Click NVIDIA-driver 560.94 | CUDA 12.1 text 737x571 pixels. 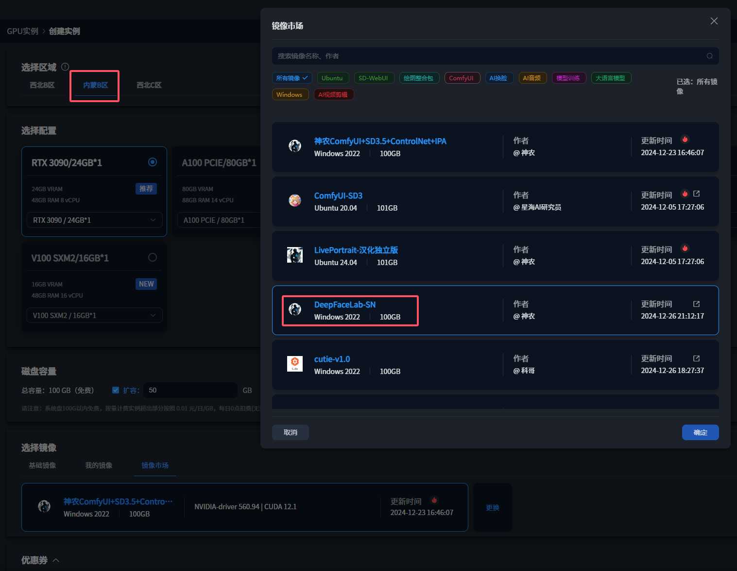point(245,507)
